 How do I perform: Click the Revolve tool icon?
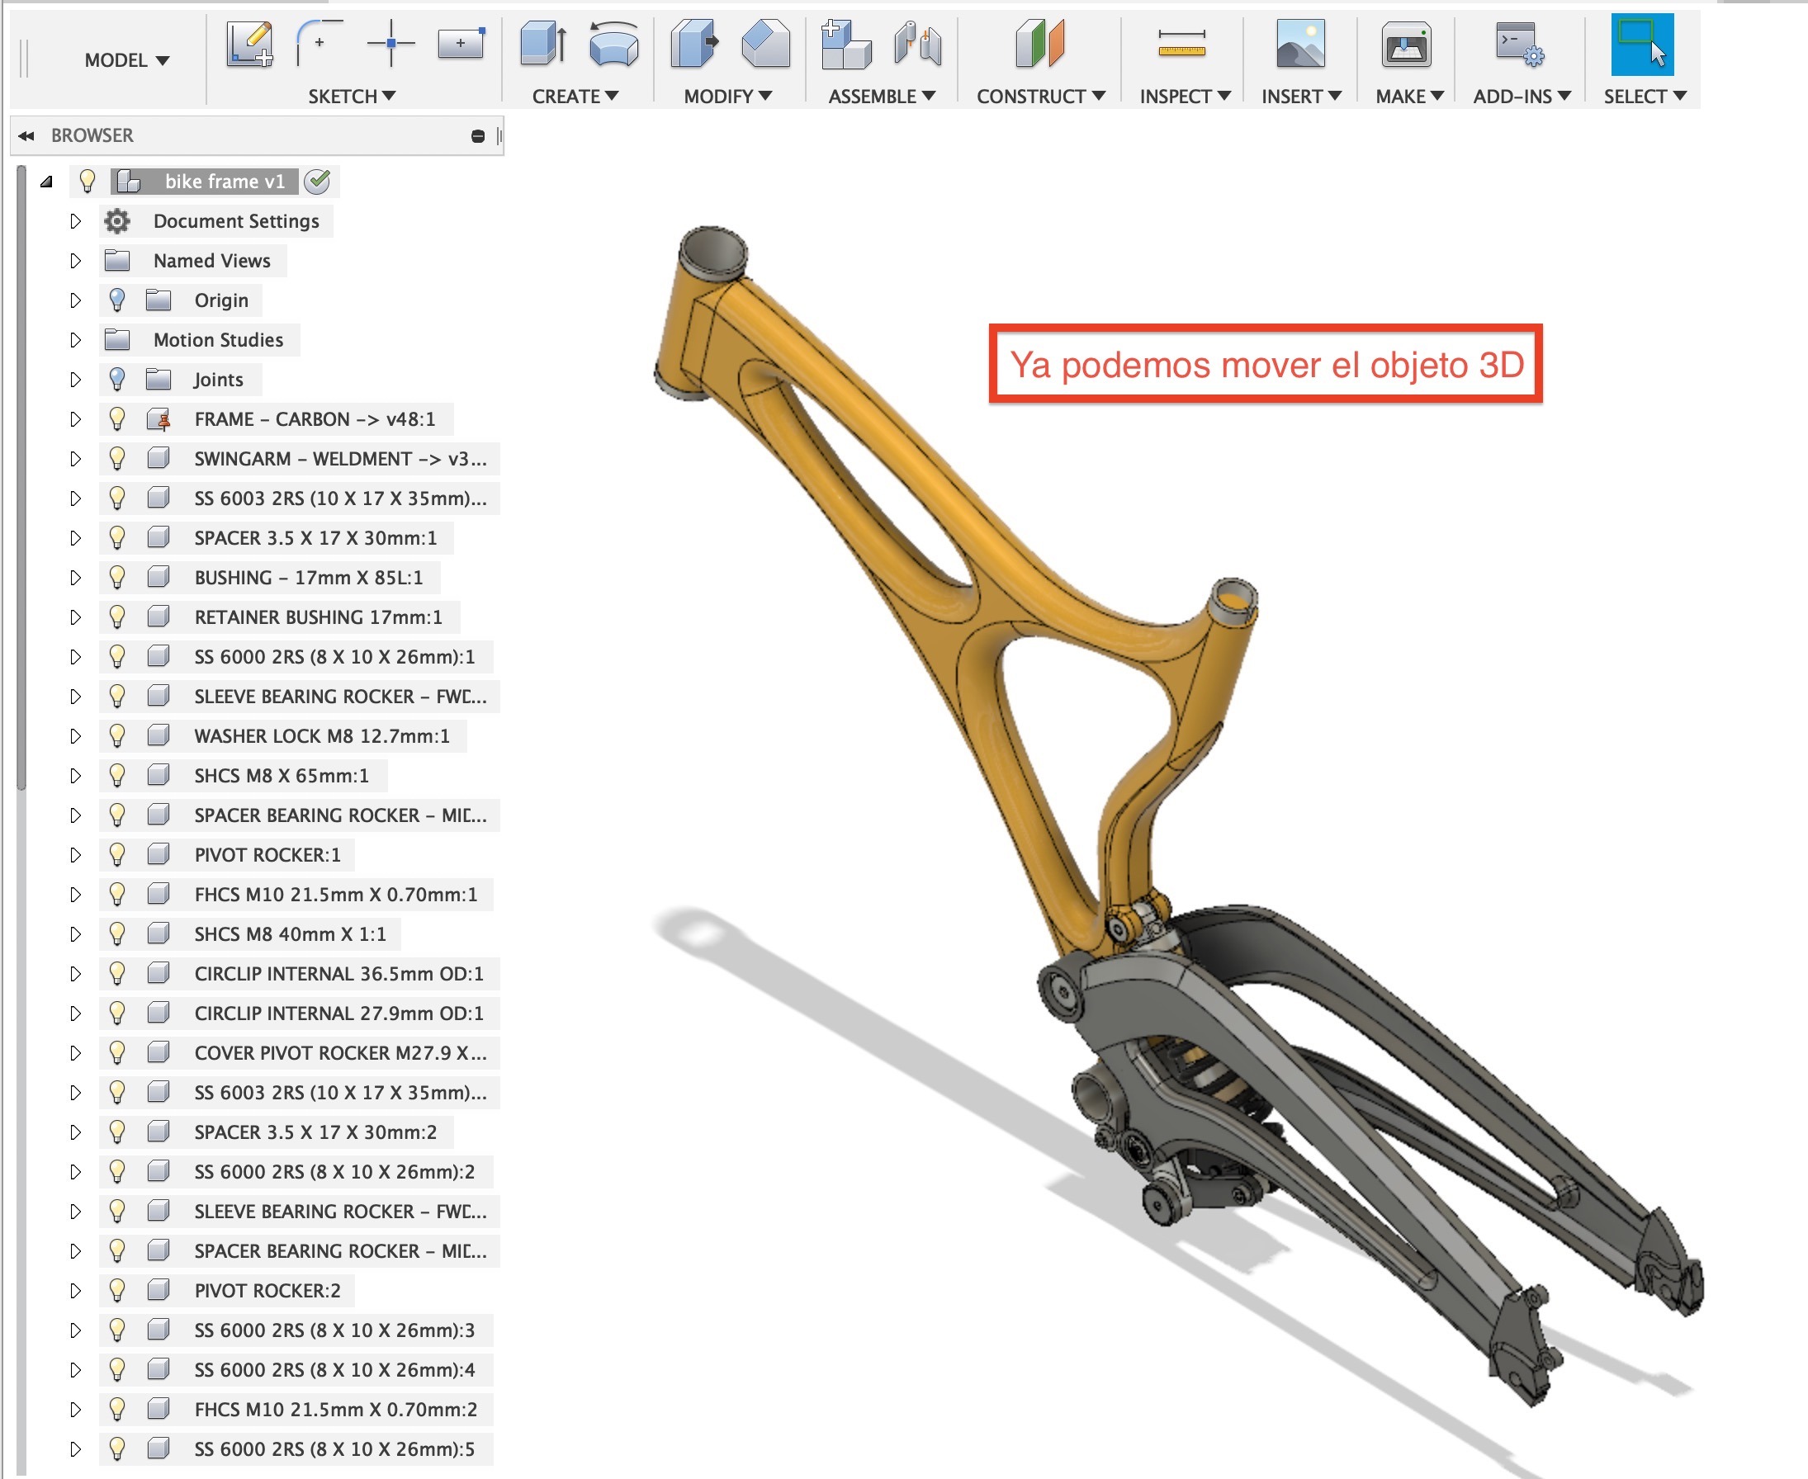[x=613, y=45]
